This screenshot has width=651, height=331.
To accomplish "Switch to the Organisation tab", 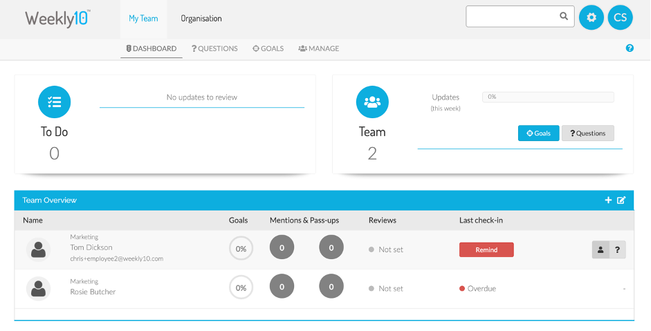I will [x=201, y=19].
